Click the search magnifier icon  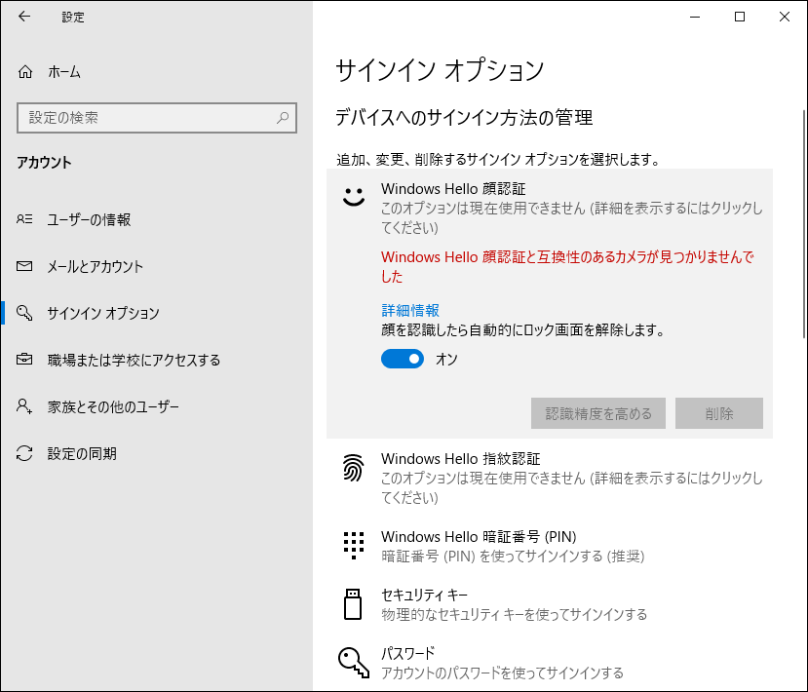[x=283, y=118]
